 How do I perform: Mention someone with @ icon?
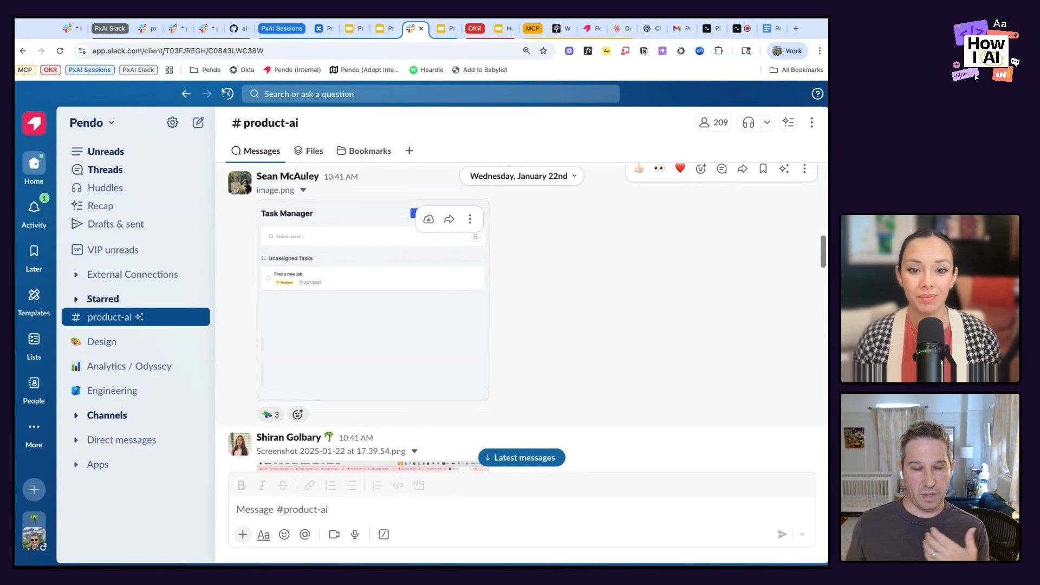[305, 535]
